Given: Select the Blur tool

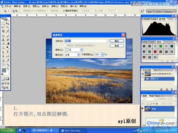Looking at the screenshot, I should click(x=3, y=48).
